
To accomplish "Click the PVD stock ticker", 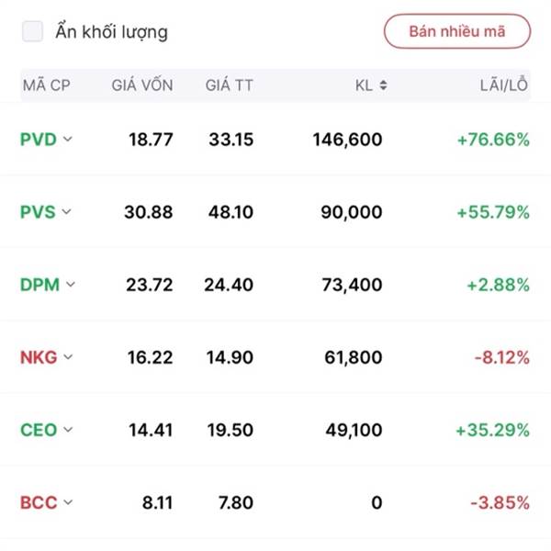I will point(38,140).
